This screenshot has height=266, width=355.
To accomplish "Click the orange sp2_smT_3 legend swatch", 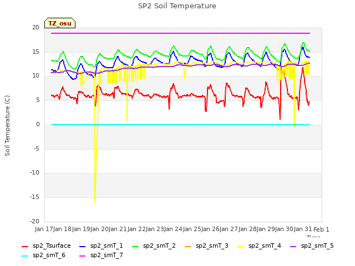I will tap(188, 246).
